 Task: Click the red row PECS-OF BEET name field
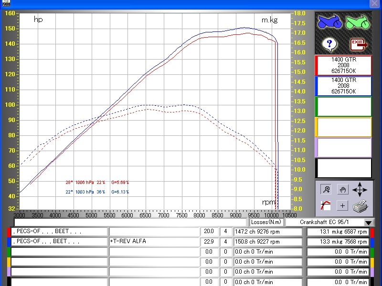coord(59,232)
